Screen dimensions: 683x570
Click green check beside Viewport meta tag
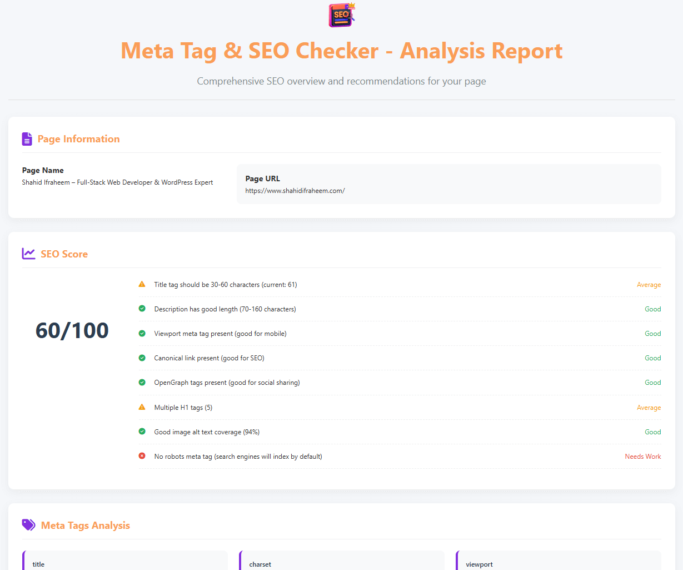[x=142, y=333]
